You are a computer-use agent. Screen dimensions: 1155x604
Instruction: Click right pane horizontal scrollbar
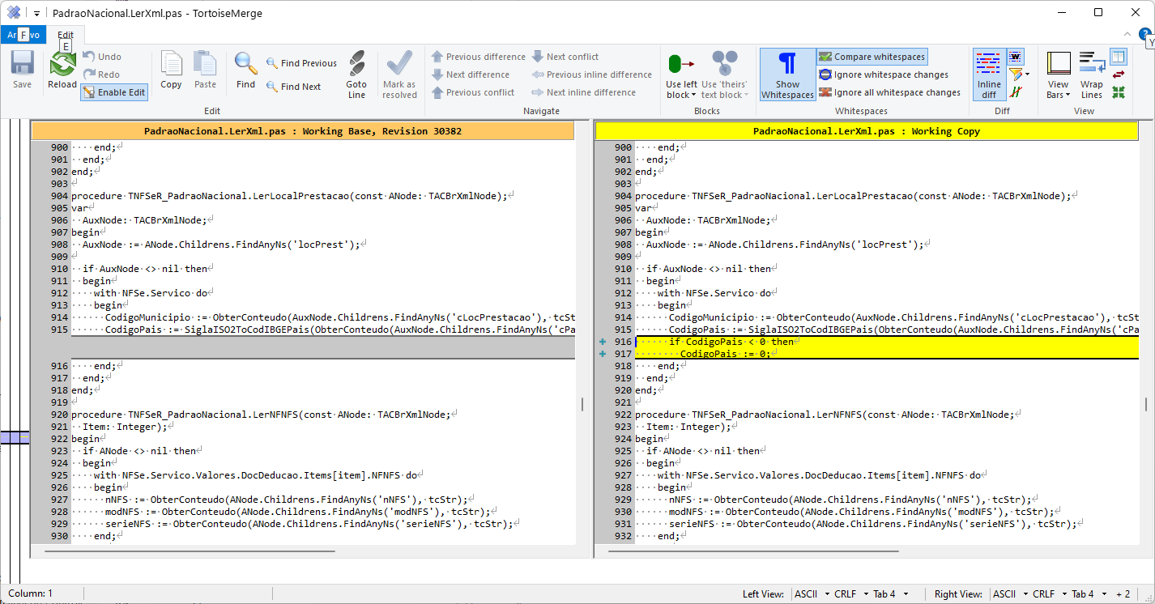tap(754, 551)
